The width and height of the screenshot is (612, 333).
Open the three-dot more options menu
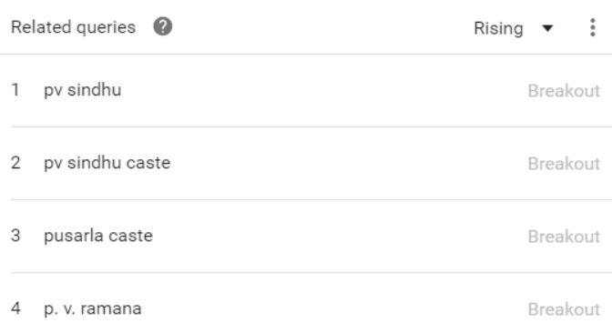pyautogui.click(x=593, y=27)
